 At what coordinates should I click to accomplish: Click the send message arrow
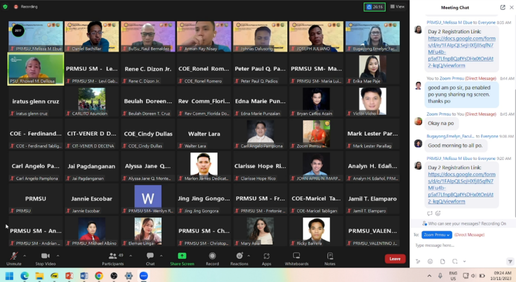click(510, 261)
